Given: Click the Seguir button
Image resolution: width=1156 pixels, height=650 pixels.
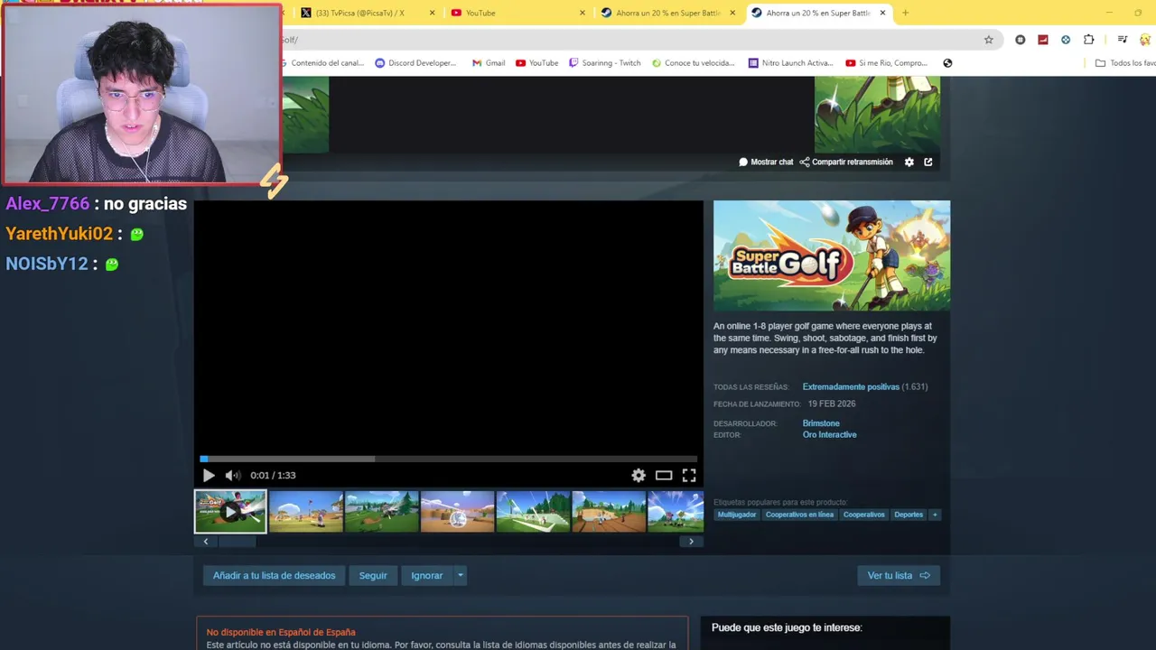Looking at the screenshot, I should pos(373,575).
